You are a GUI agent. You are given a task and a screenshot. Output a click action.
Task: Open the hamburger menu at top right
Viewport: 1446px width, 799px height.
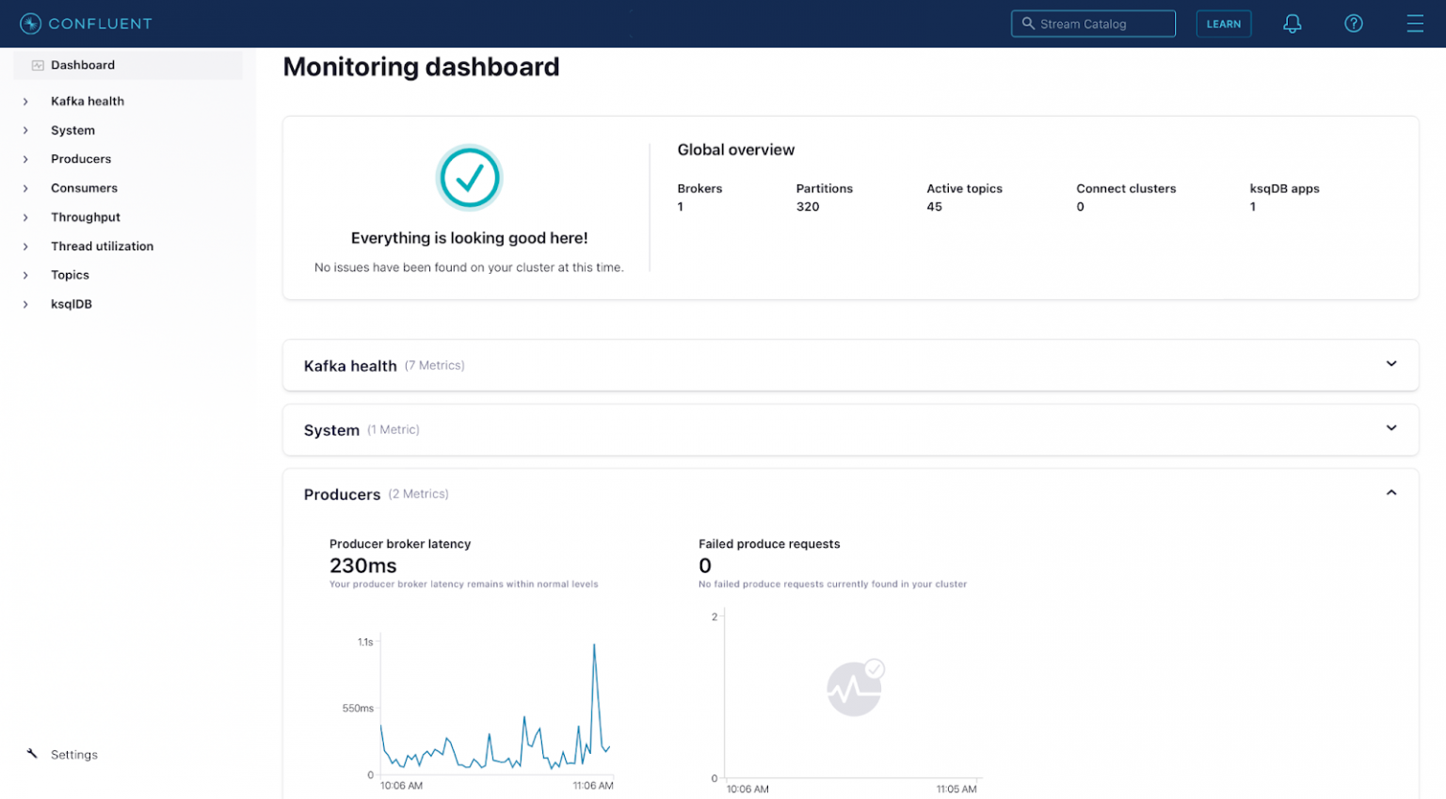tap(1415, 24)
